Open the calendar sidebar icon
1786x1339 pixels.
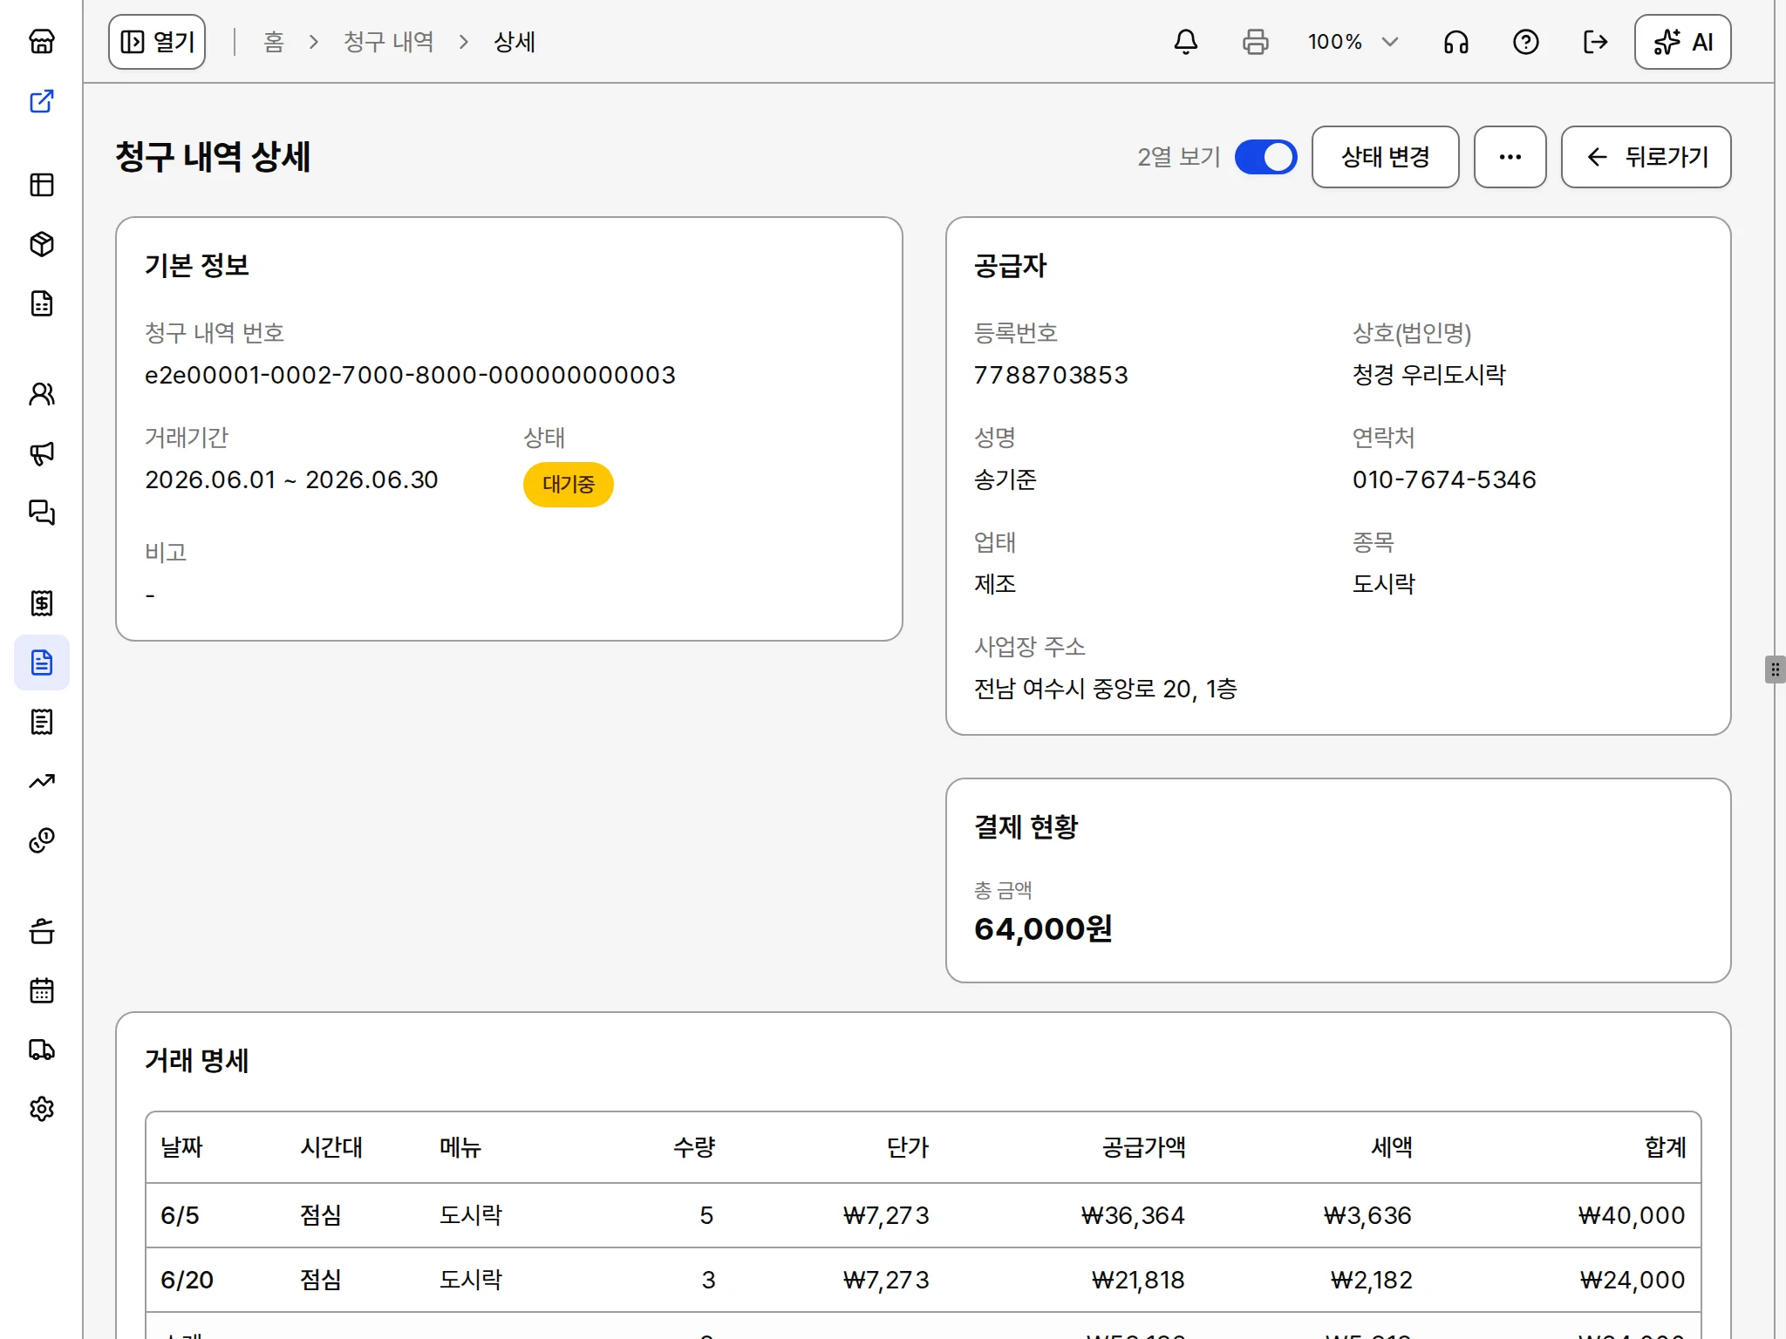pyautogui.click(x=42, y=990)
